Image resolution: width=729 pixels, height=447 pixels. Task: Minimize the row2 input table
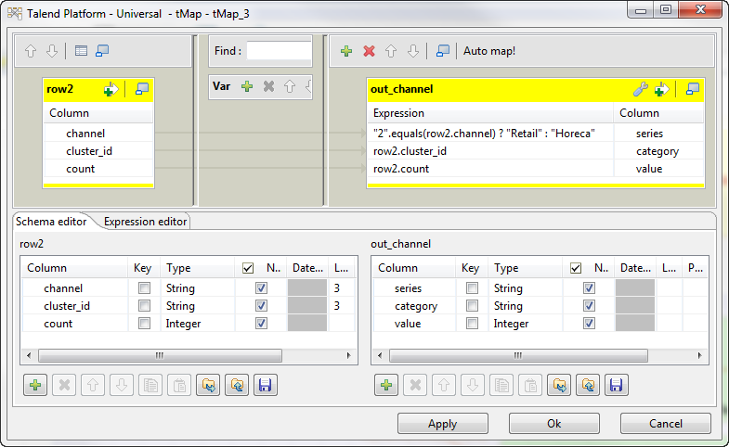(142, 89)
